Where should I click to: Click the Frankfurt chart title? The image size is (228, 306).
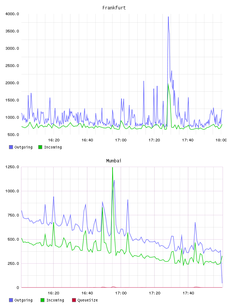pyautogui.click(x=114, y=8)
